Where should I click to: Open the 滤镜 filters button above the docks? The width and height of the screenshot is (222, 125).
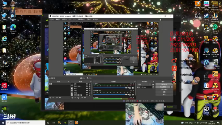coord(89,78)
